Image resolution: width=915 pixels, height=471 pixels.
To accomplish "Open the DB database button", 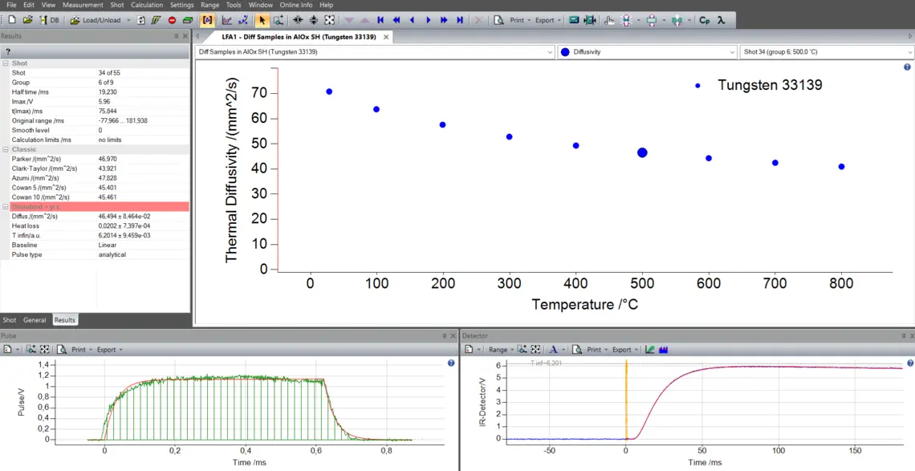I will coord(49,20).
